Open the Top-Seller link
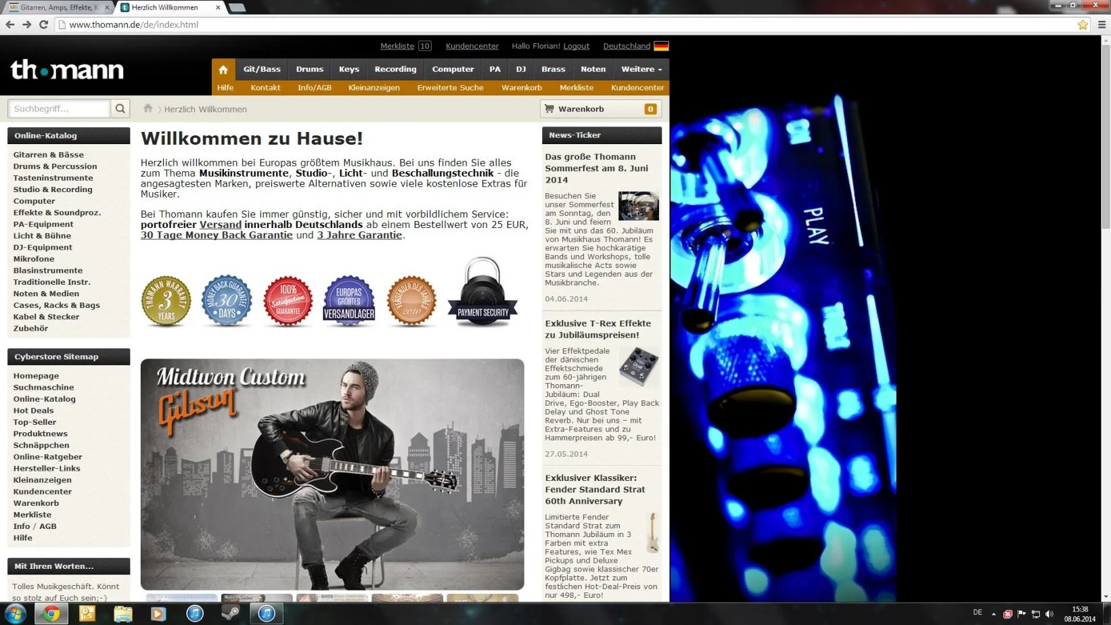Screen dimensions: 1111x625 click(x=35, y=421)
